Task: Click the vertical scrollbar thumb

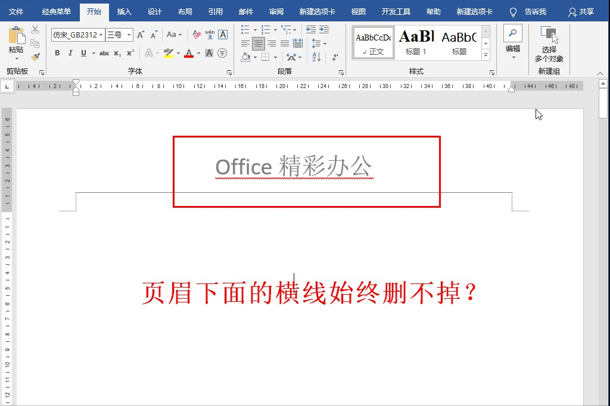Action: pos(603,102)
